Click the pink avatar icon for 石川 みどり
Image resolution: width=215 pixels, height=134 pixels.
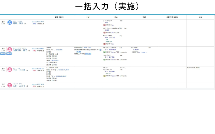[10, 85]
